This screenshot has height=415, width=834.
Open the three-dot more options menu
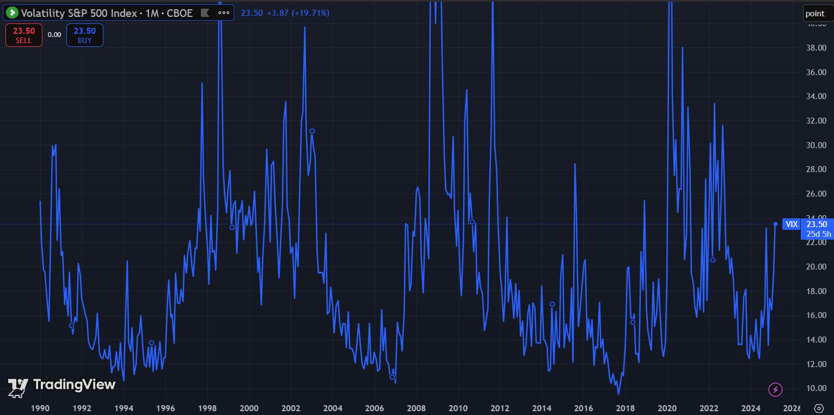pyautogui.click(x=223, y=13)
